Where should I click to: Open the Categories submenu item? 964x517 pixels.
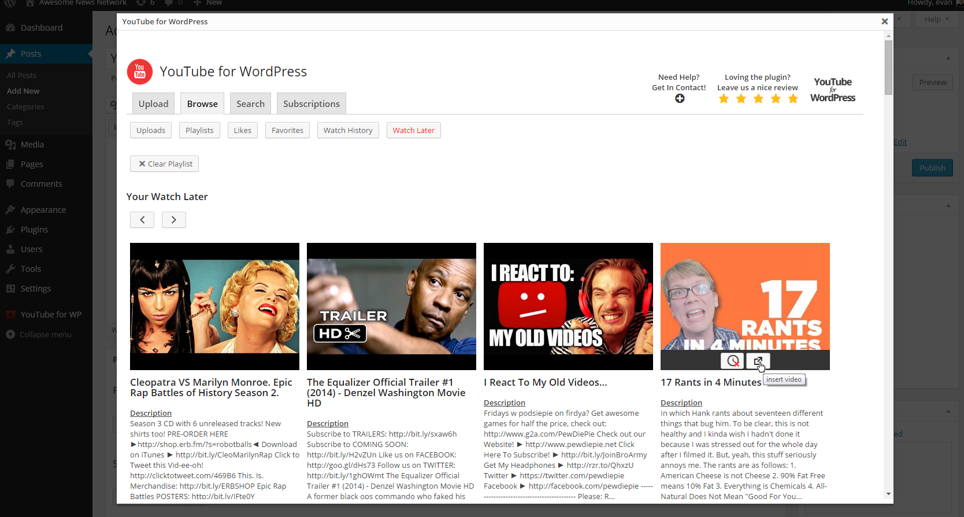[x=25, y=106]
